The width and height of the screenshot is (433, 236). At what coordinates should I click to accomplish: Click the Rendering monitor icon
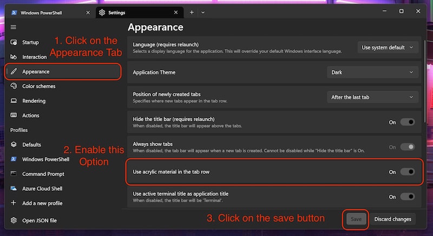[x=14, y=101]
